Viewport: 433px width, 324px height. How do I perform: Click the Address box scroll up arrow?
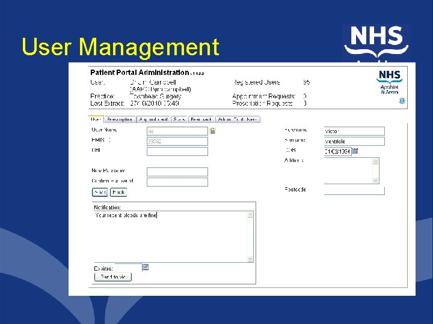375,161
